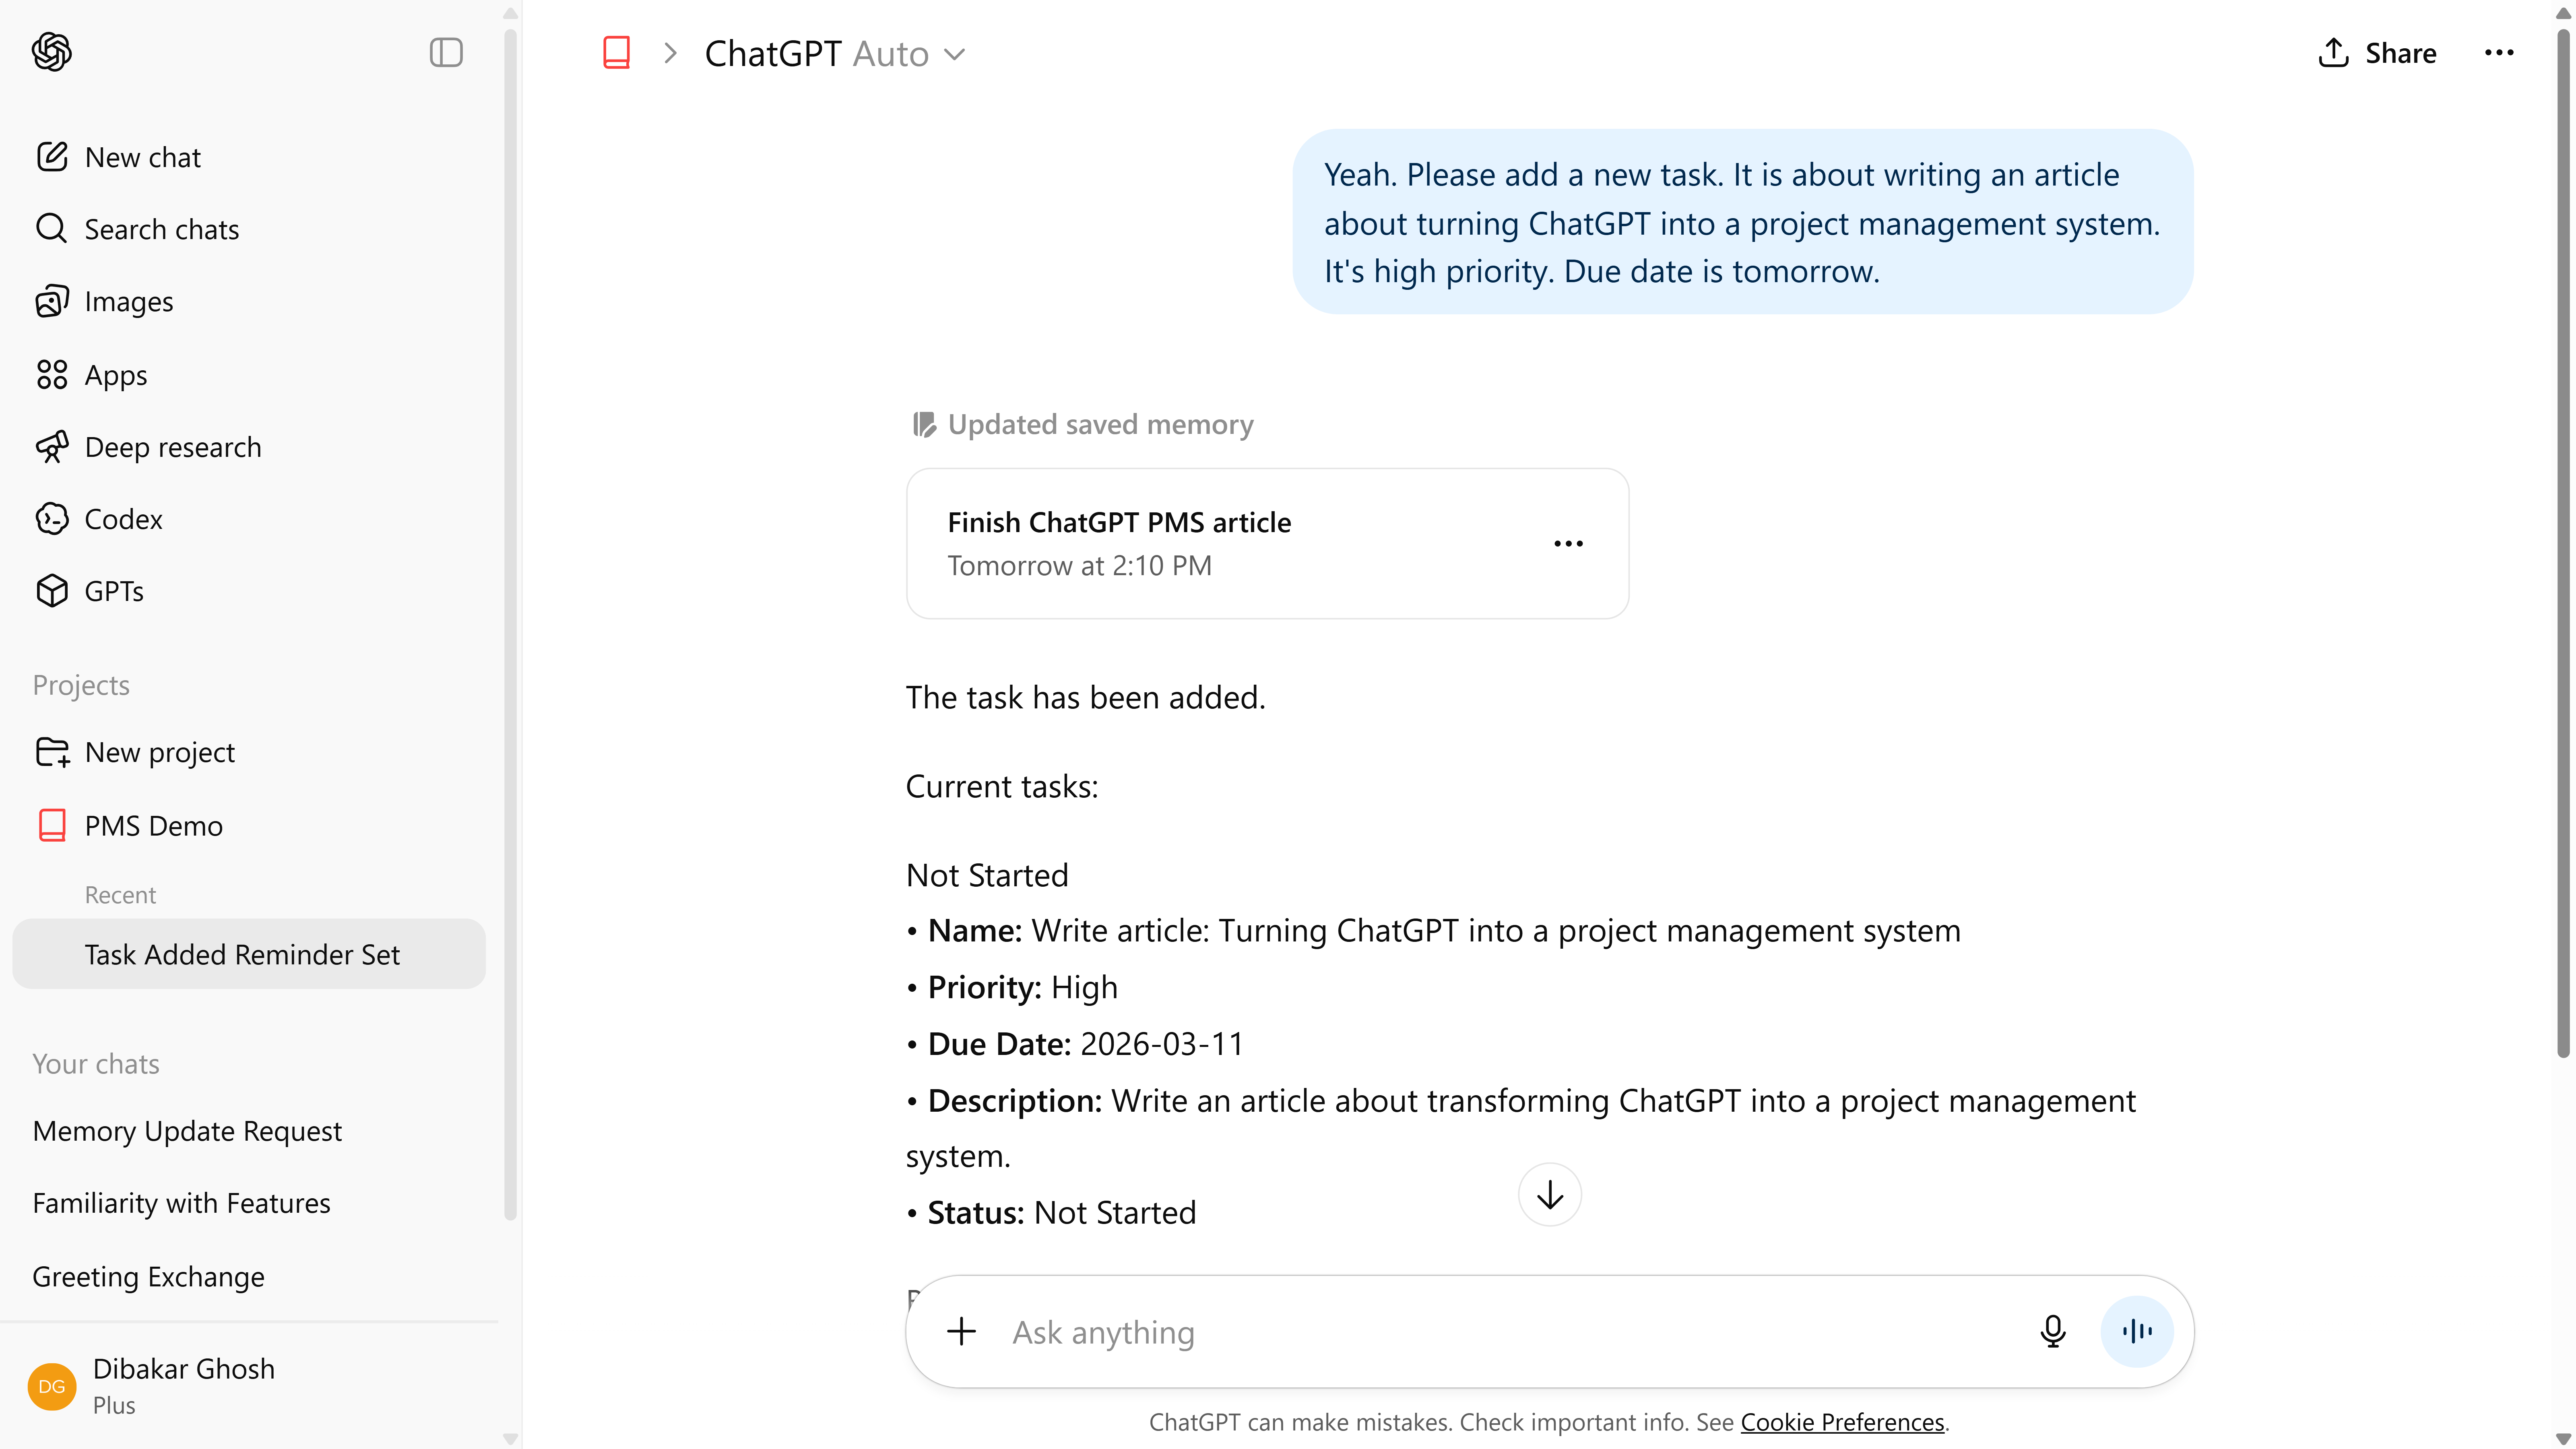Open conversation options three-dot menu

click(2499, 53)
